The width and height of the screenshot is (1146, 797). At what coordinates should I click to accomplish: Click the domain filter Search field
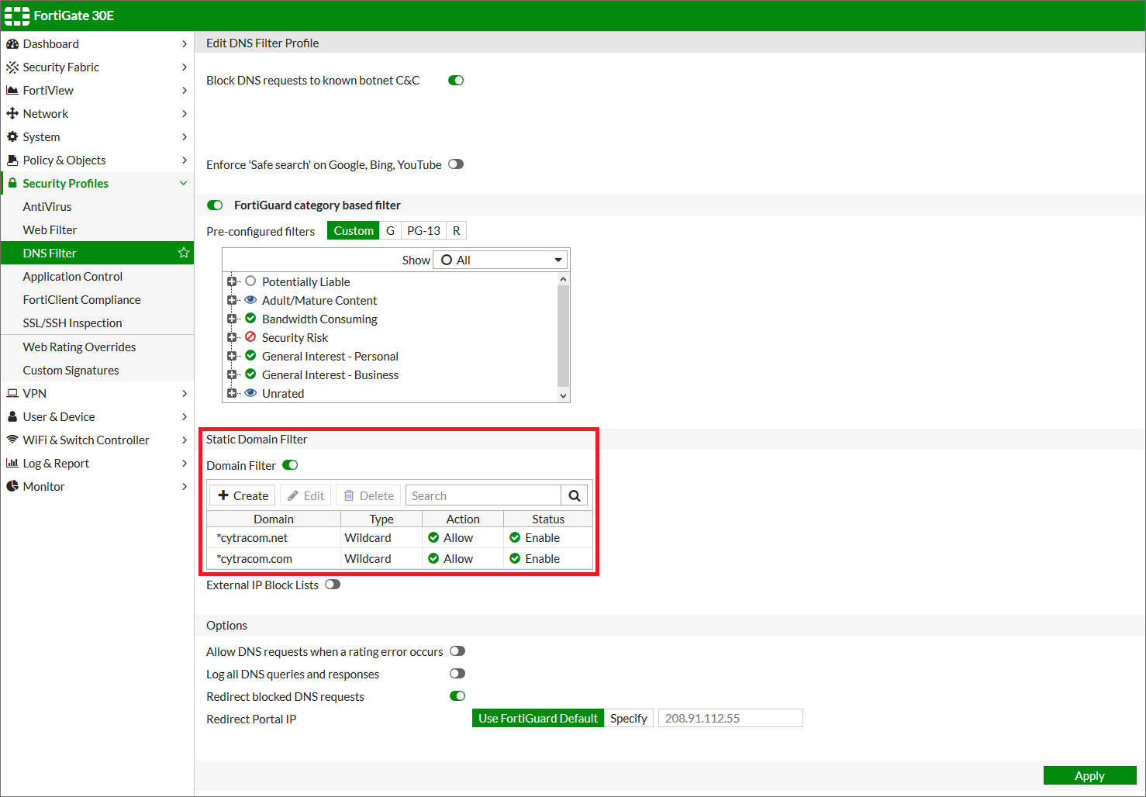pos(482,496)
